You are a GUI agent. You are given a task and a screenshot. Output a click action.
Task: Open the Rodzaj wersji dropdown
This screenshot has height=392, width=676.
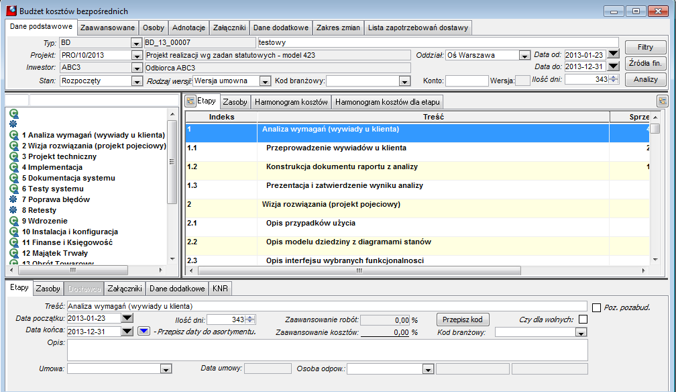[265, 81]
